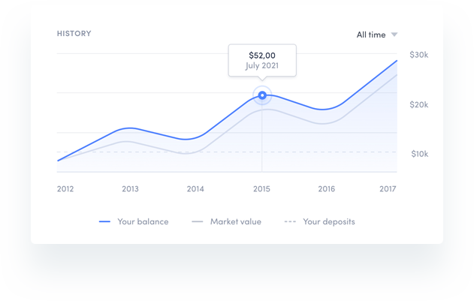Select the 2017 label on the x-axis
This screenshot has width=474, height=301.
[x=388, y=189]
